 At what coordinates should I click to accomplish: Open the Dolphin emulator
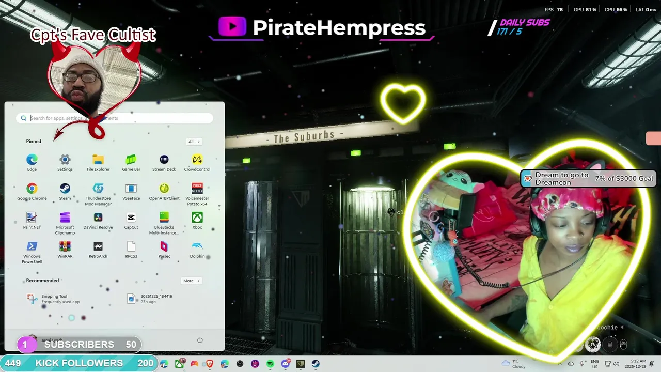click(x=197, y=250)
